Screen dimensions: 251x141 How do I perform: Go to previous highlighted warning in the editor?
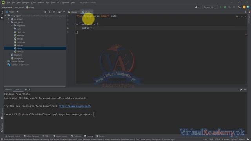242,16
